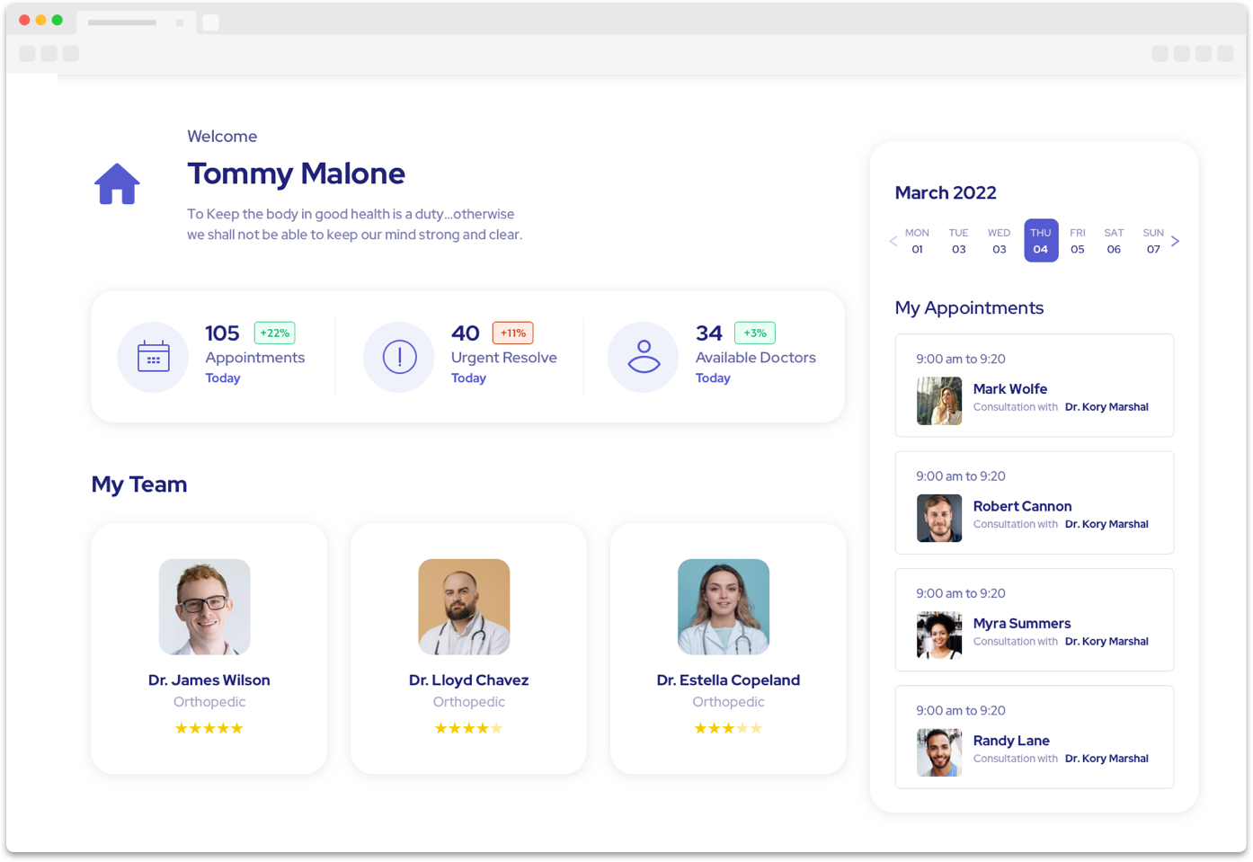
Task: Click the calendar icon for Appointments
Action: point(153,357)
